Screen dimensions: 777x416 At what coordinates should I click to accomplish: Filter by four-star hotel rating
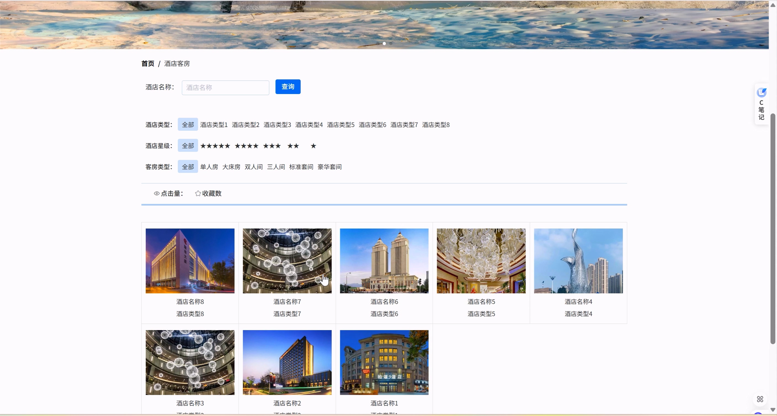coord(246,146)
